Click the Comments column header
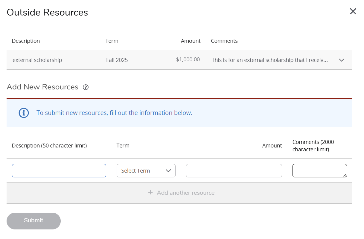 [224, 41]
